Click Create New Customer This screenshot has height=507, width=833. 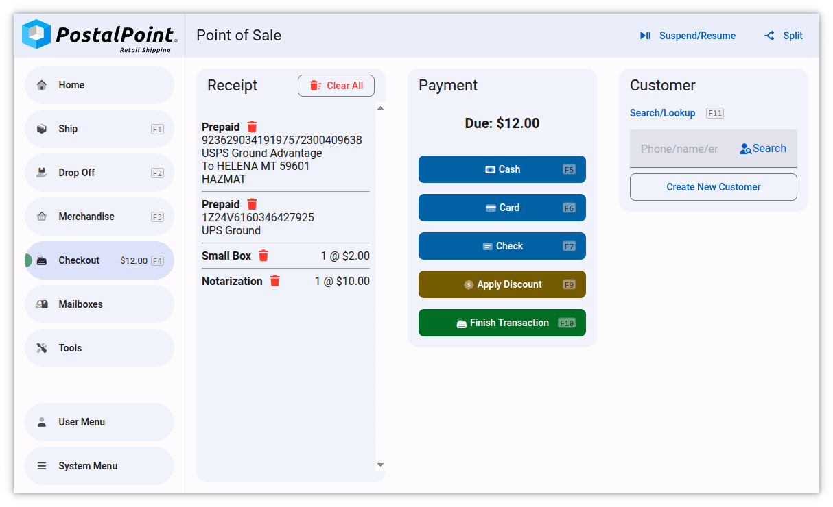713,186
